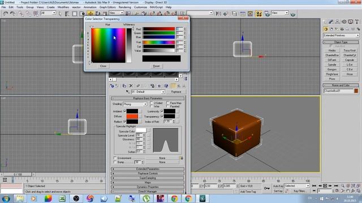Click Reset Map/Mtl X icon in Material Editor
Image resolution: width=362 pixels, height=203 pixels.
click(x=131, y=86)
